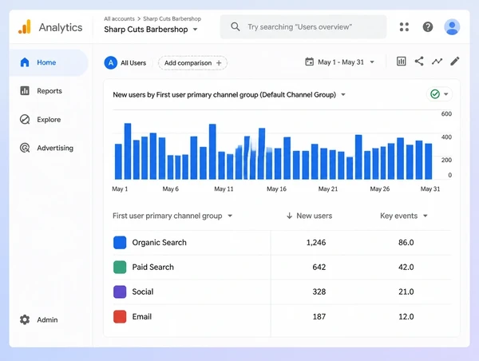Click the customize report chart icon

[401, 61]
